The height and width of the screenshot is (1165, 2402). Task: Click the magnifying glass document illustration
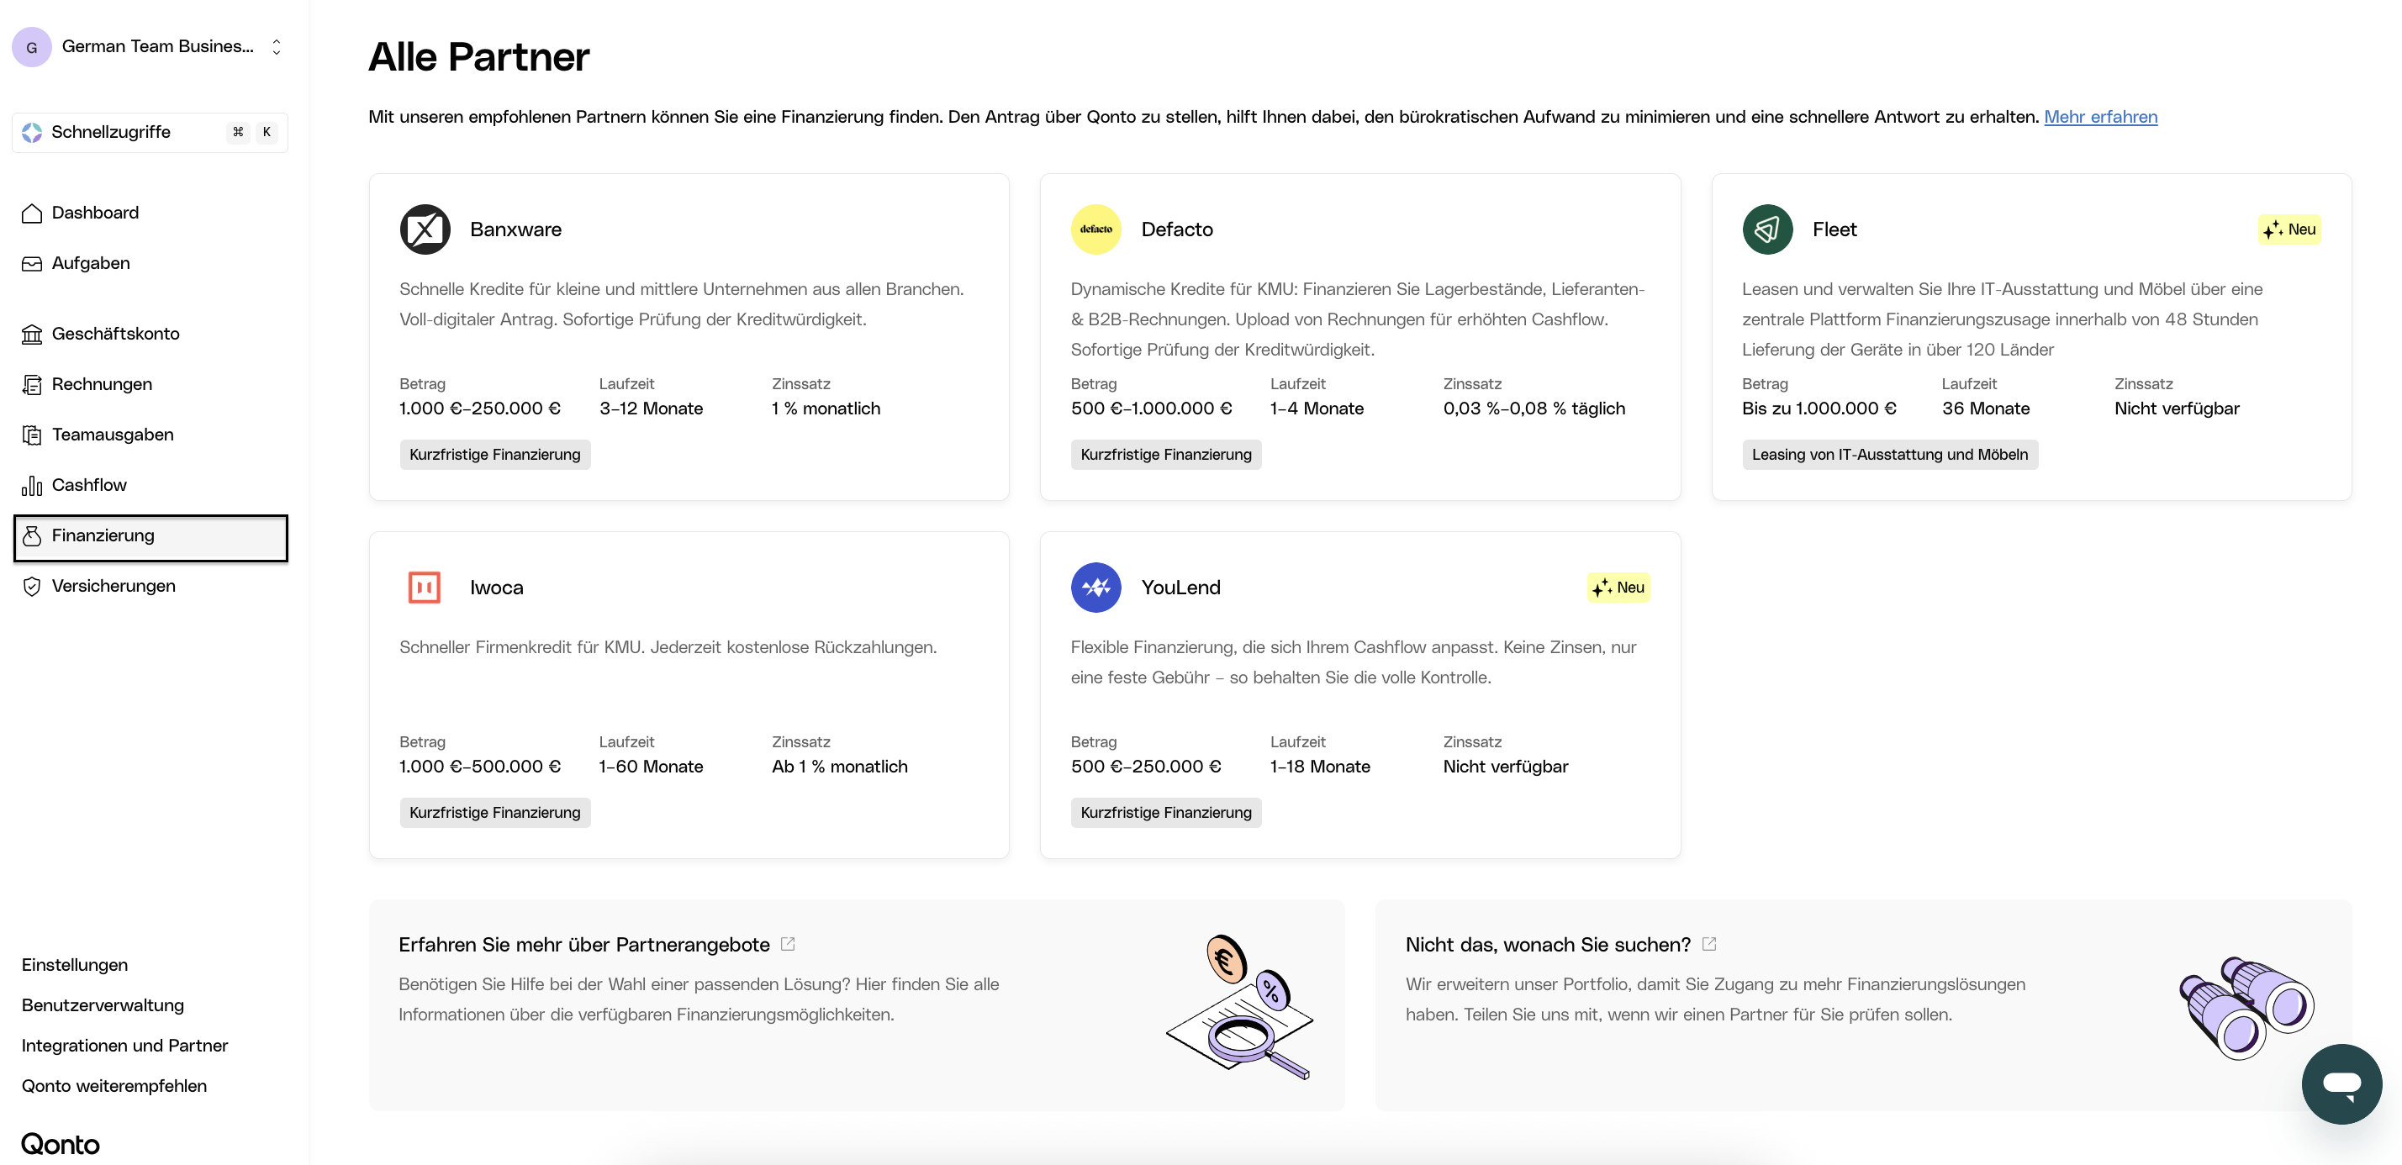[1239, 1007]
